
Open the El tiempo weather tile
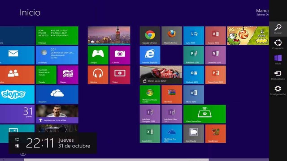click(57, 55)
